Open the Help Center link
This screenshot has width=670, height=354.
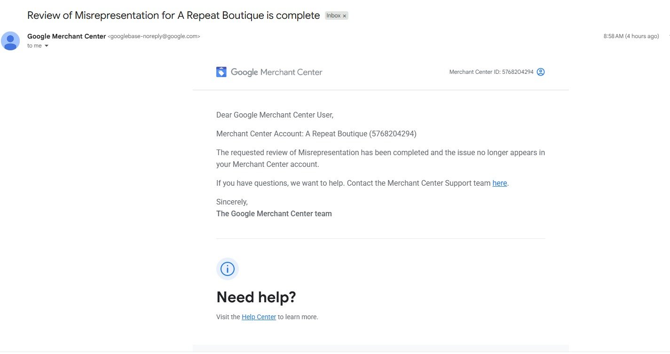point(259,317)
